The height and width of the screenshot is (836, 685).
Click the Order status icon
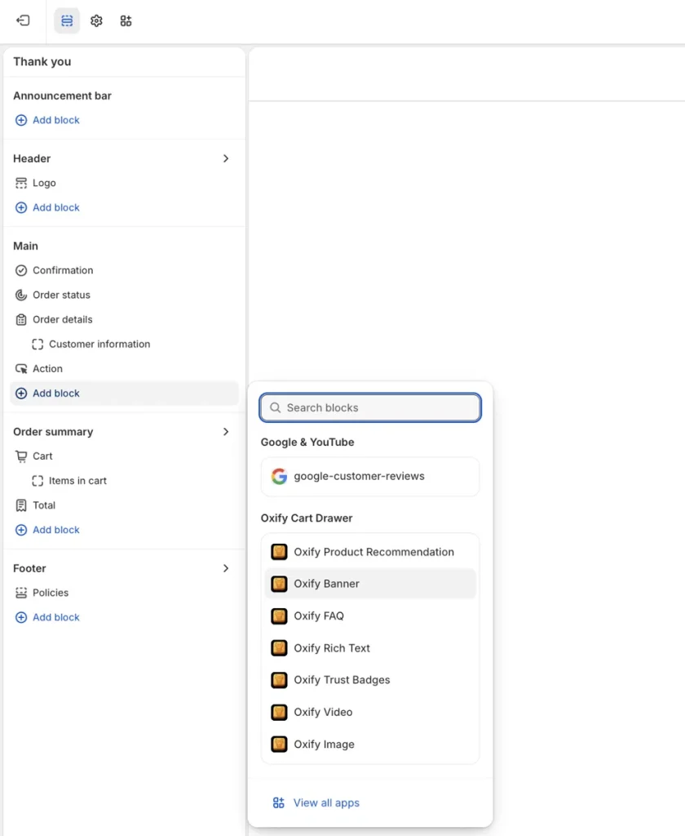[20, 296]
